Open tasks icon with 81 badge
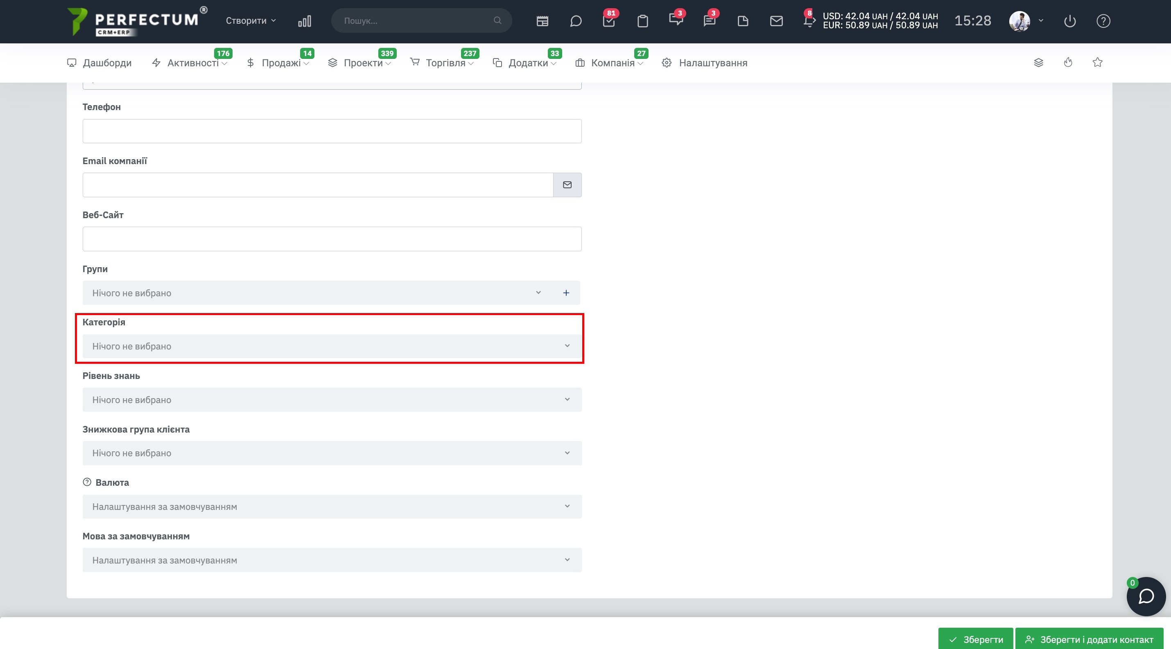Image resolution: width=1171 pixels, height=649 pixels. tap(609, 21)
